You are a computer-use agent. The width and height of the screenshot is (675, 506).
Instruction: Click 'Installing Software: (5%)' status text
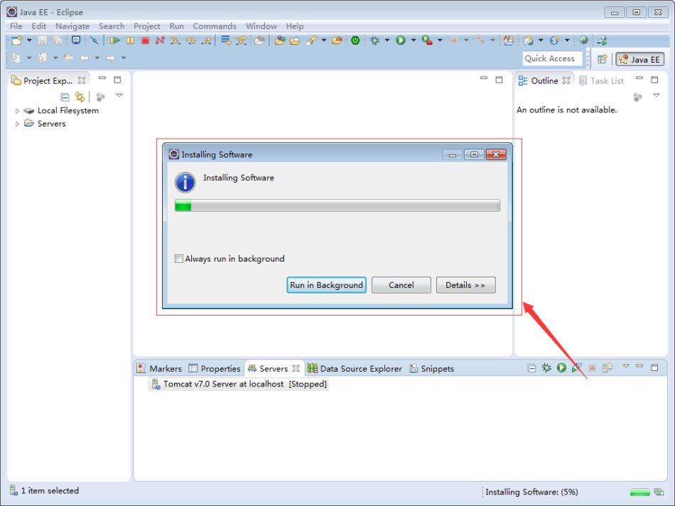click(x=531, y=492)
